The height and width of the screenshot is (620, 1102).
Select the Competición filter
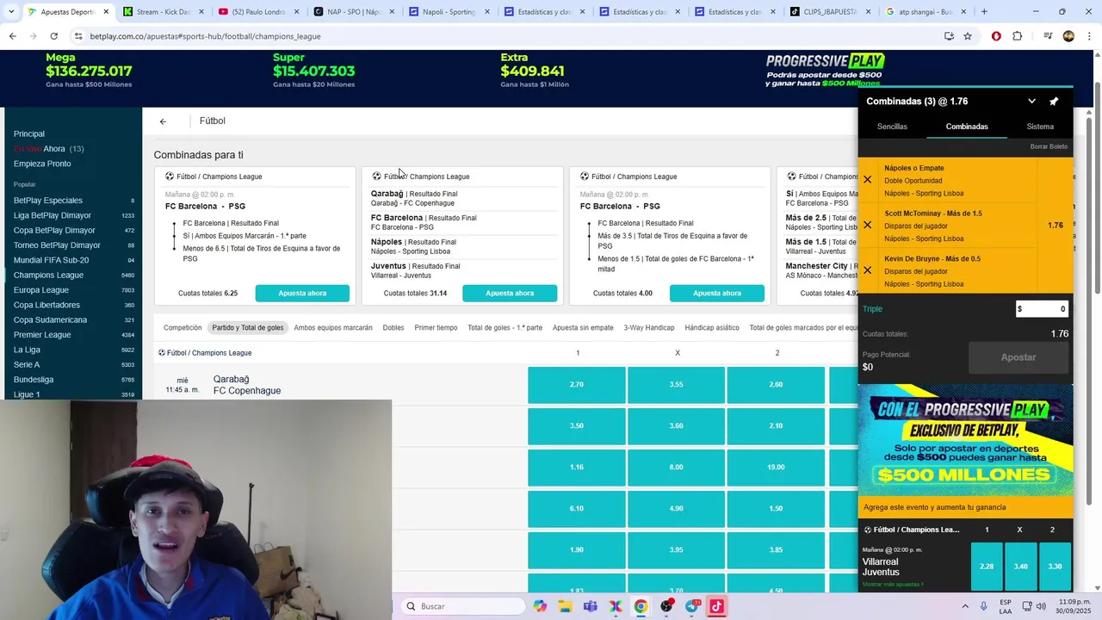click(x=183, y=328)
